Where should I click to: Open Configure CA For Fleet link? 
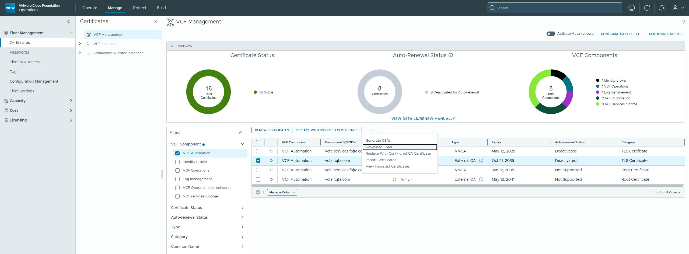[621, 34]
